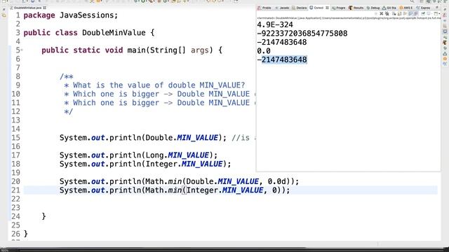Click the Restore icon in left trim bar
The image size is (449, 252).
pos(4,9)
